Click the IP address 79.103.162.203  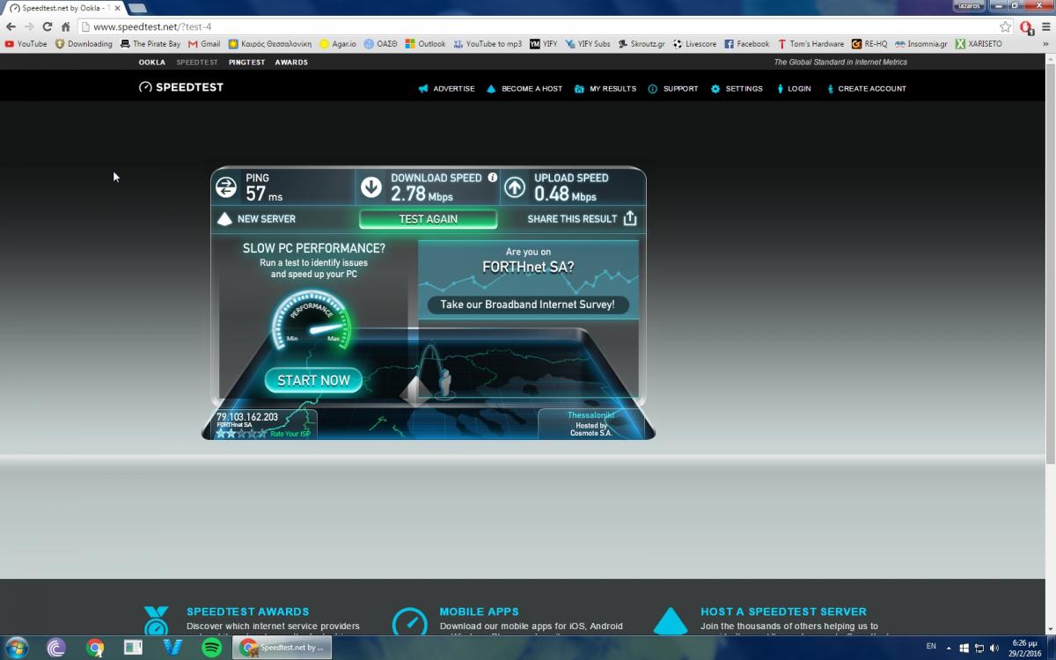click(247, 417)
